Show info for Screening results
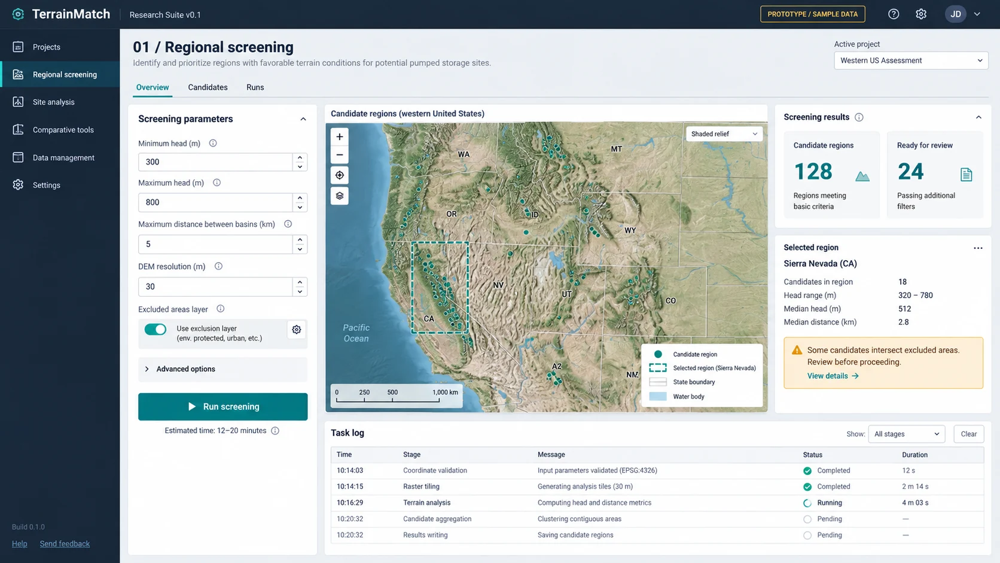 click(859, 117)
